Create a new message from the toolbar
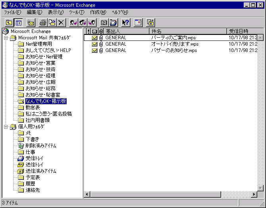 click(31, 23)
